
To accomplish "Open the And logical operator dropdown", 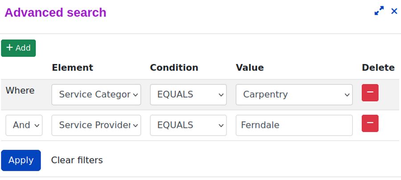I will (x=24, y=125).
